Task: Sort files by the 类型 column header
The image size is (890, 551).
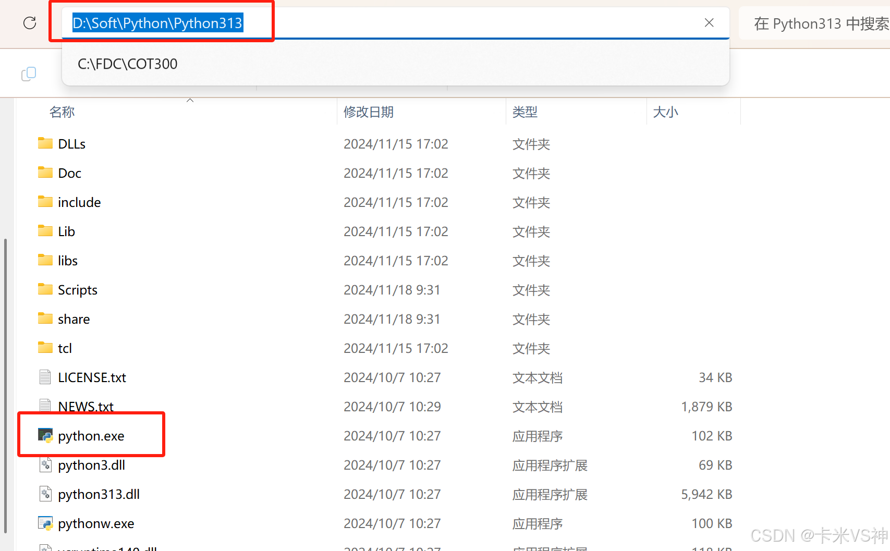Action: [x=525, y=112]
